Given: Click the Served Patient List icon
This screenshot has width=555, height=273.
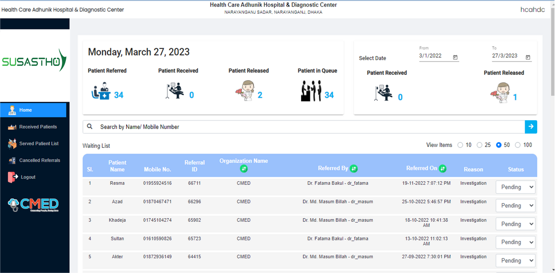Looking at the screenshot, I should pyautogui.click(x=12, y=143).
